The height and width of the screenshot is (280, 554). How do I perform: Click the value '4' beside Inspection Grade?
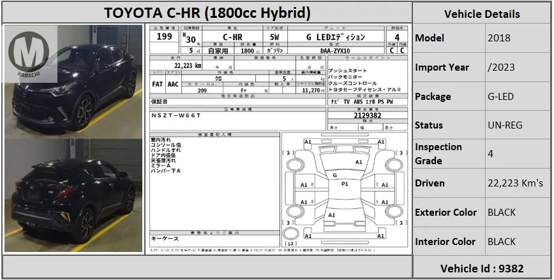pyautogui.click(x=491, y=154)
